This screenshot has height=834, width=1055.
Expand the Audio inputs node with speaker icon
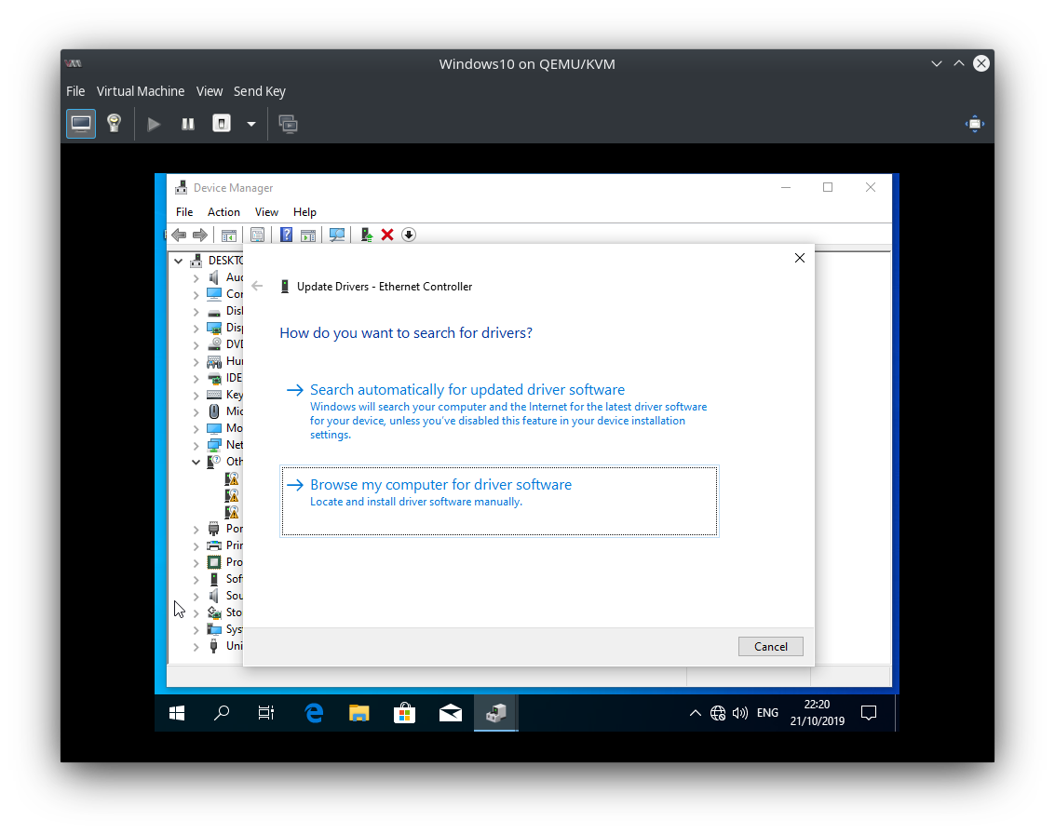196,277
